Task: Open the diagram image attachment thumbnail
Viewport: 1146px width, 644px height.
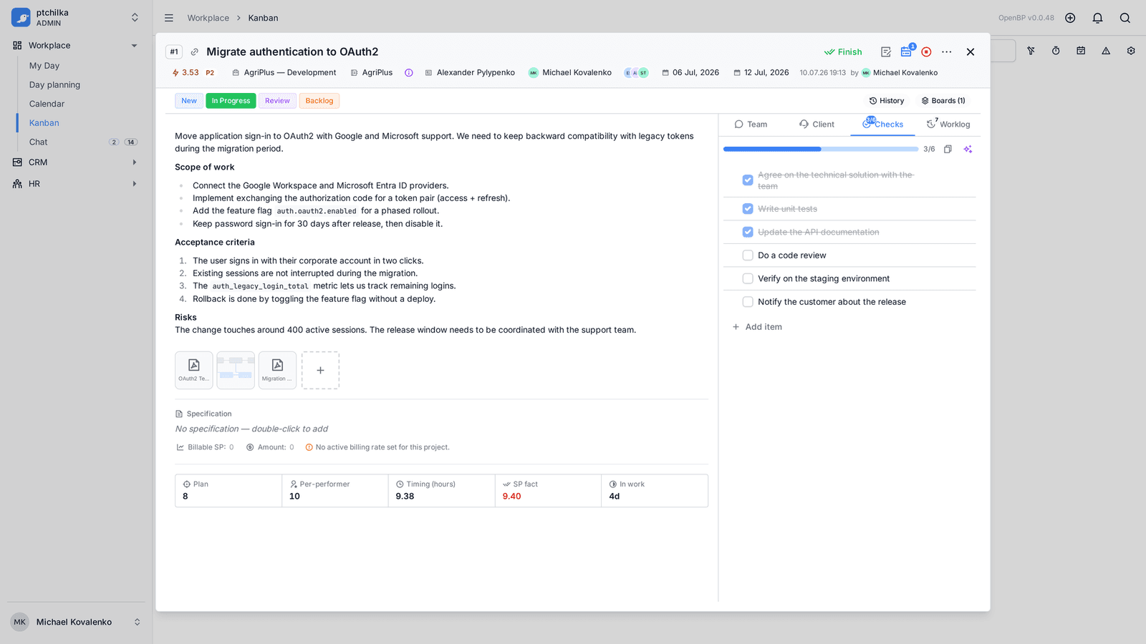Action: point(236,370)
